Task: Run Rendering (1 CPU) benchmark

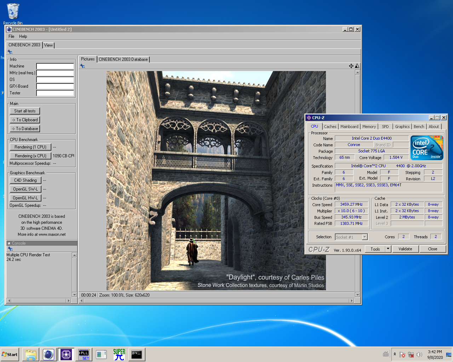Action: click(x=30, y=147)
